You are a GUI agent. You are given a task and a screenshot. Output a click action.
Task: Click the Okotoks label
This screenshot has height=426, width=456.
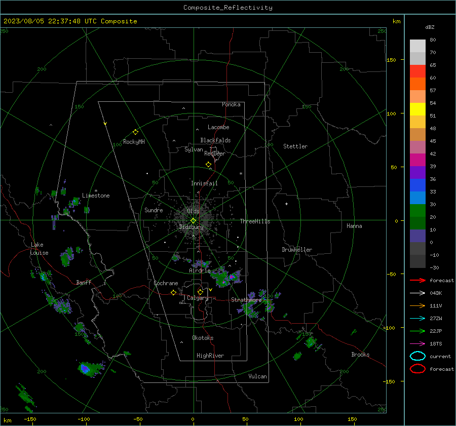[x=203, y=338]
